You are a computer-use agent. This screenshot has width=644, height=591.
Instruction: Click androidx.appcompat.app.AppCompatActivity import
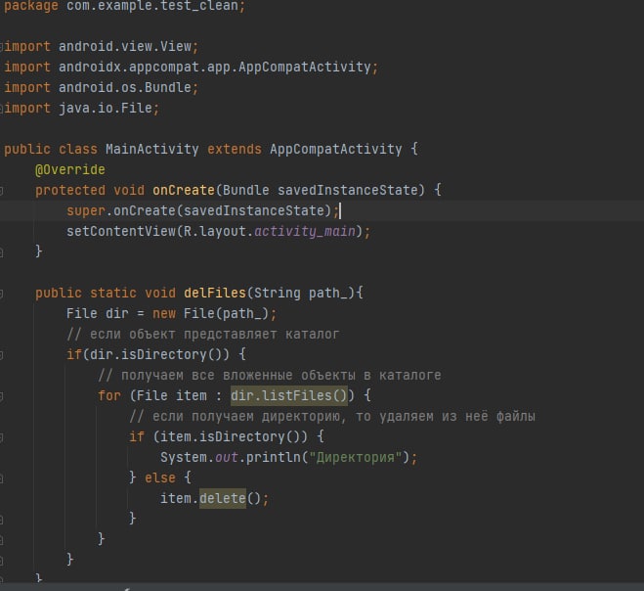[215, 67]
